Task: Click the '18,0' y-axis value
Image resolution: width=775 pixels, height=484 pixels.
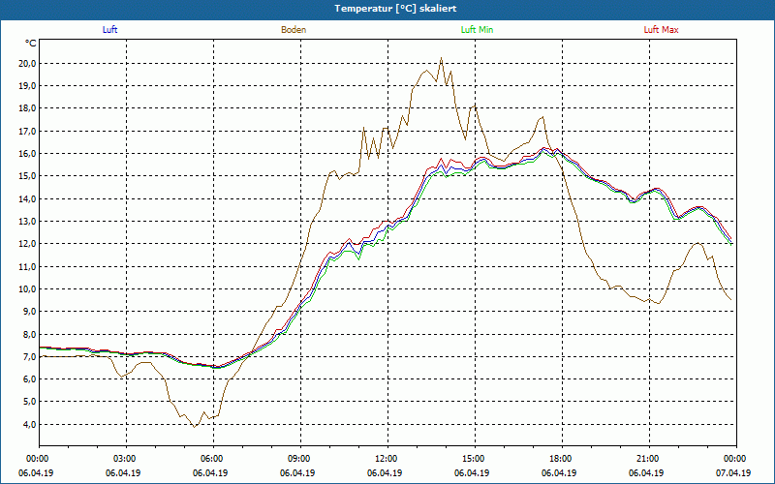Action: [x=27, y=108]
